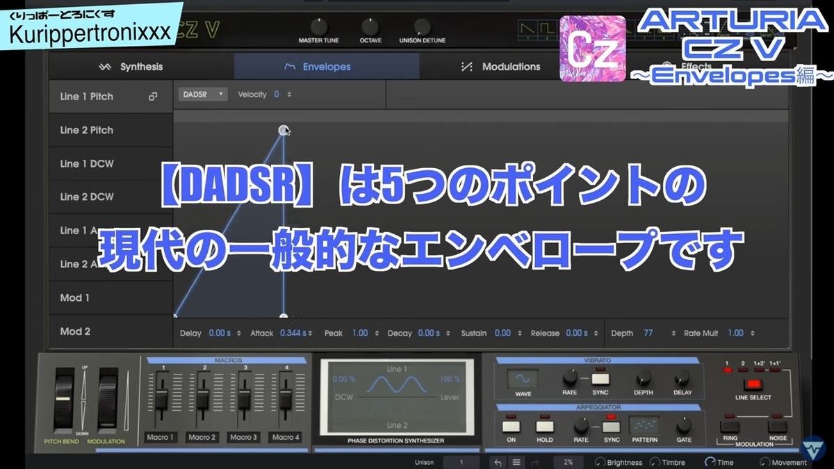Click the Macro 4 fader

click(284, 400)
